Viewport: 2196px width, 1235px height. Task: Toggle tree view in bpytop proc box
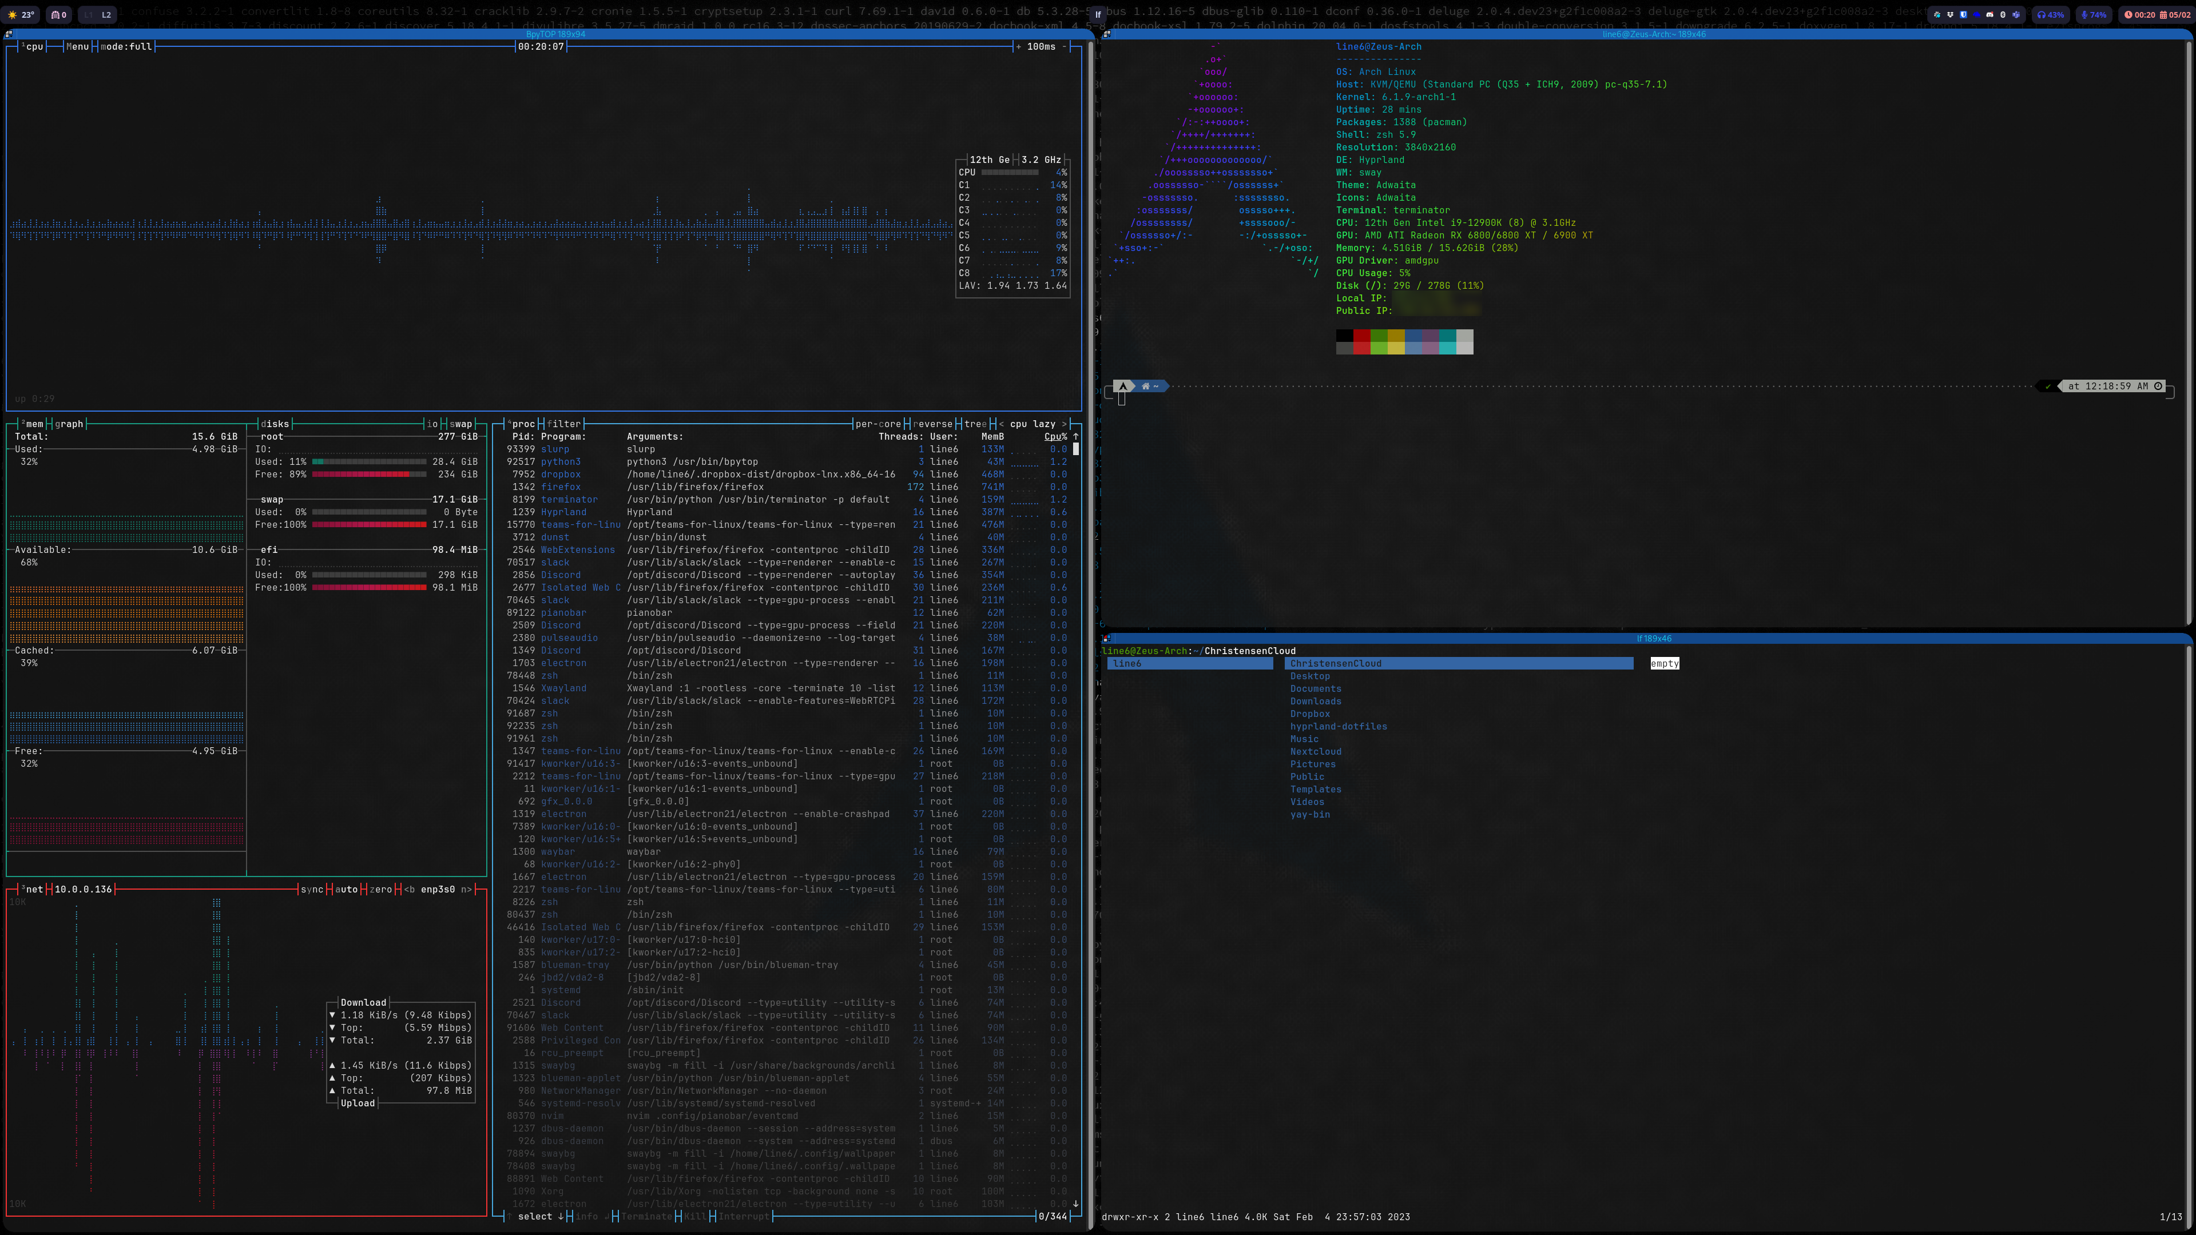coord(975,424)
